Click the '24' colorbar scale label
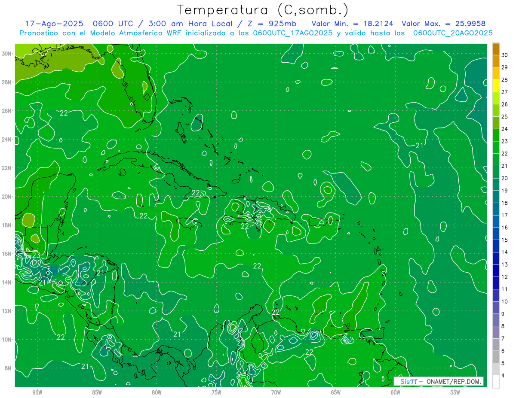516x398 pixels. coord(505,129)
